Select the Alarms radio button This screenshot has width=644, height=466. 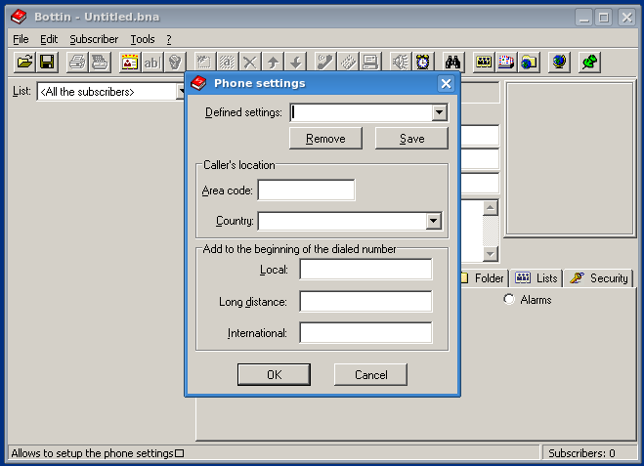click(509, 299)
